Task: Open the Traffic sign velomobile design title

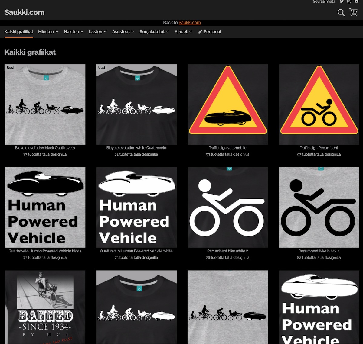Action: [227, 148]
